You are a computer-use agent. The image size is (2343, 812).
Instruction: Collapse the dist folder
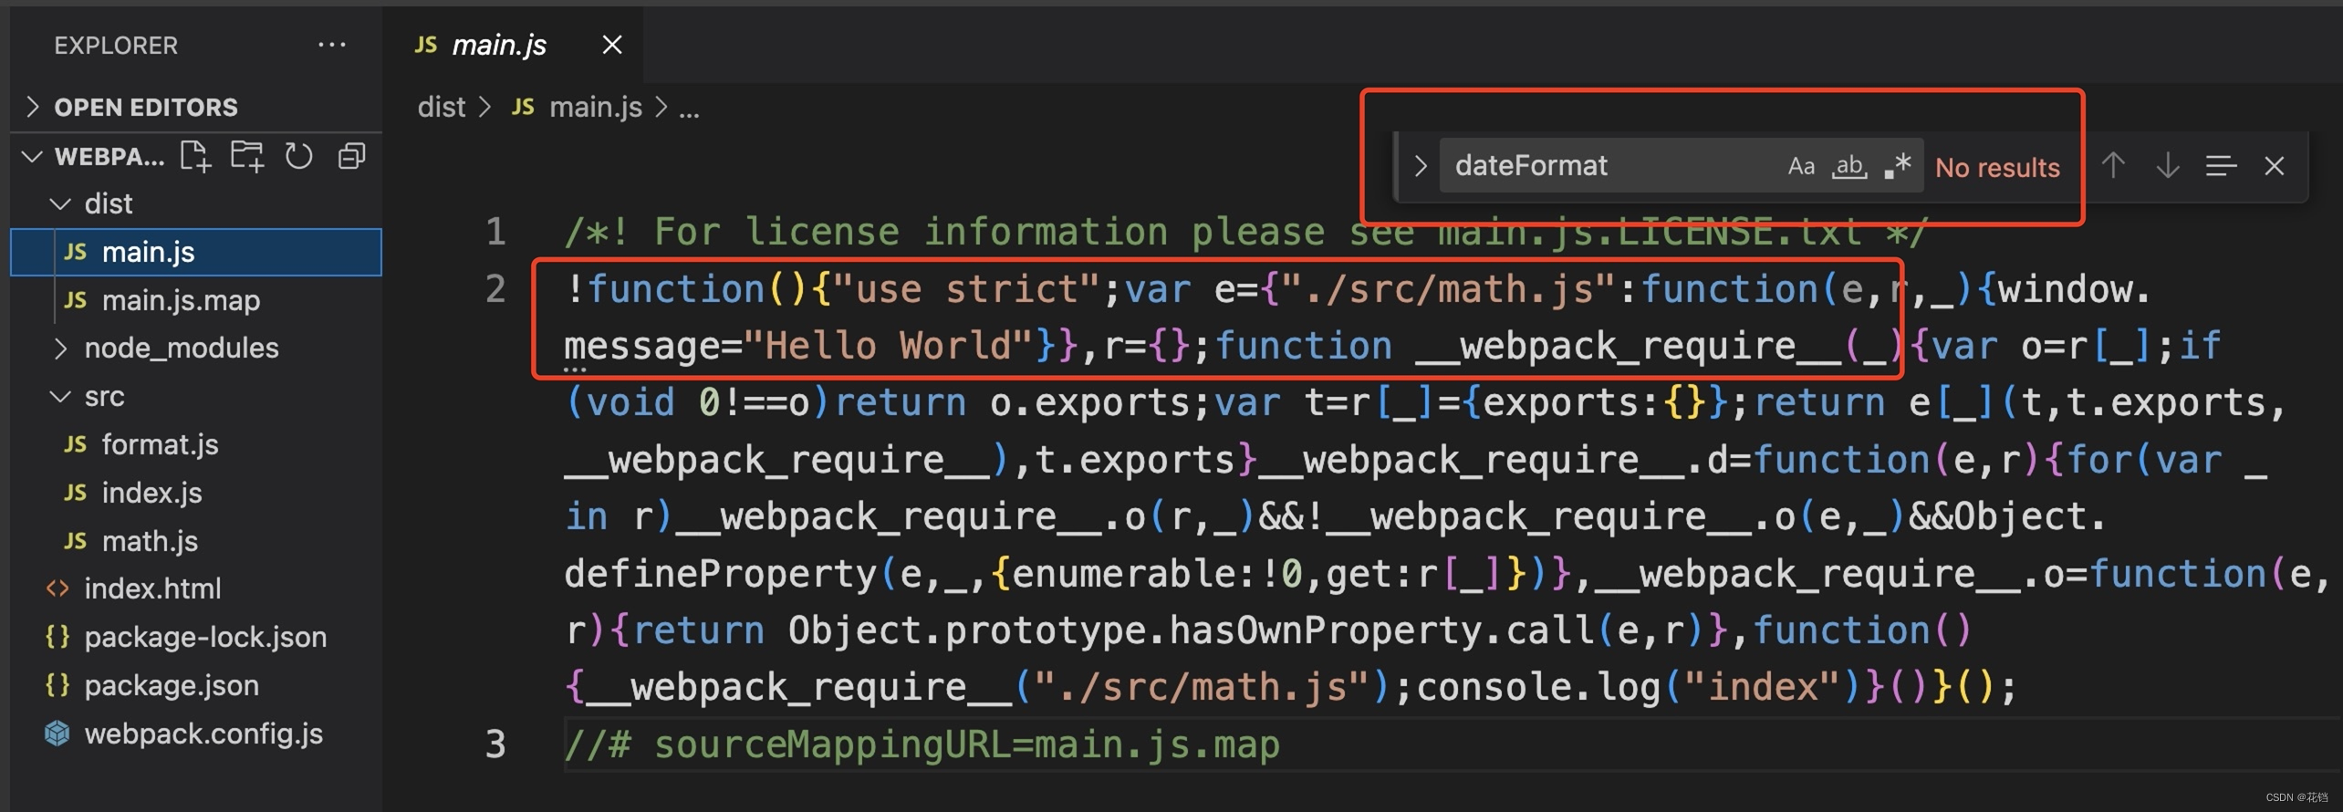coord(195,203)
